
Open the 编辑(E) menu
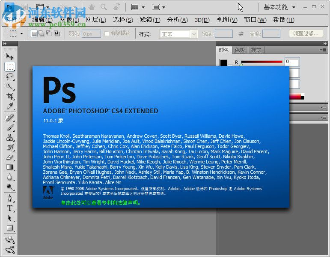[42, 20]
